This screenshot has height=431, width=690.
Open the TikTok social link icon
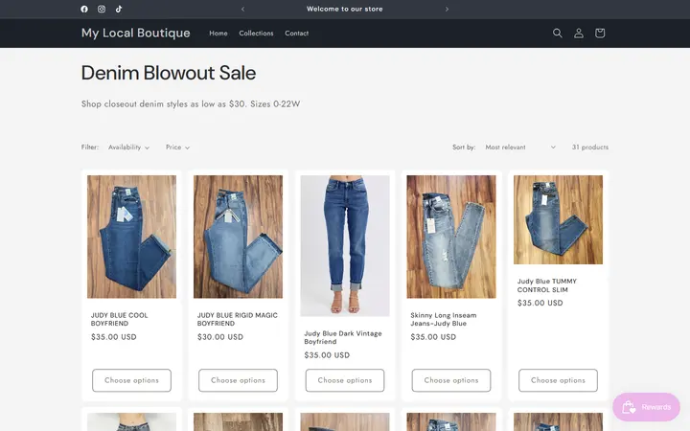(x=119, y=9)
